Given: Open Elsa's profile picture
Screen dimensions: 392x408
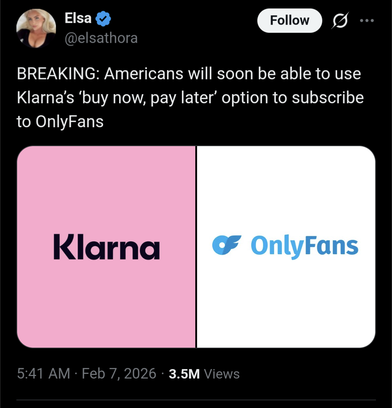Looking at the screenshot, I should click(36, 28).
